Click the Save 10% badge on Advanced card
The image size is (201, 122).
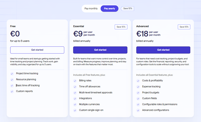(184, 27)
